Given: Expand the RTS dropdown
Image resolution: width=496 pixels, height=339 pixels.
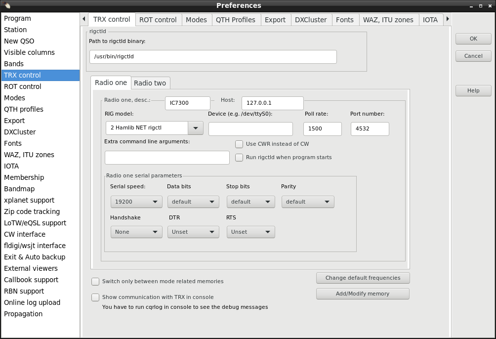Looking at the screenshot, I should pyautogui.click(x=251, y=232).
